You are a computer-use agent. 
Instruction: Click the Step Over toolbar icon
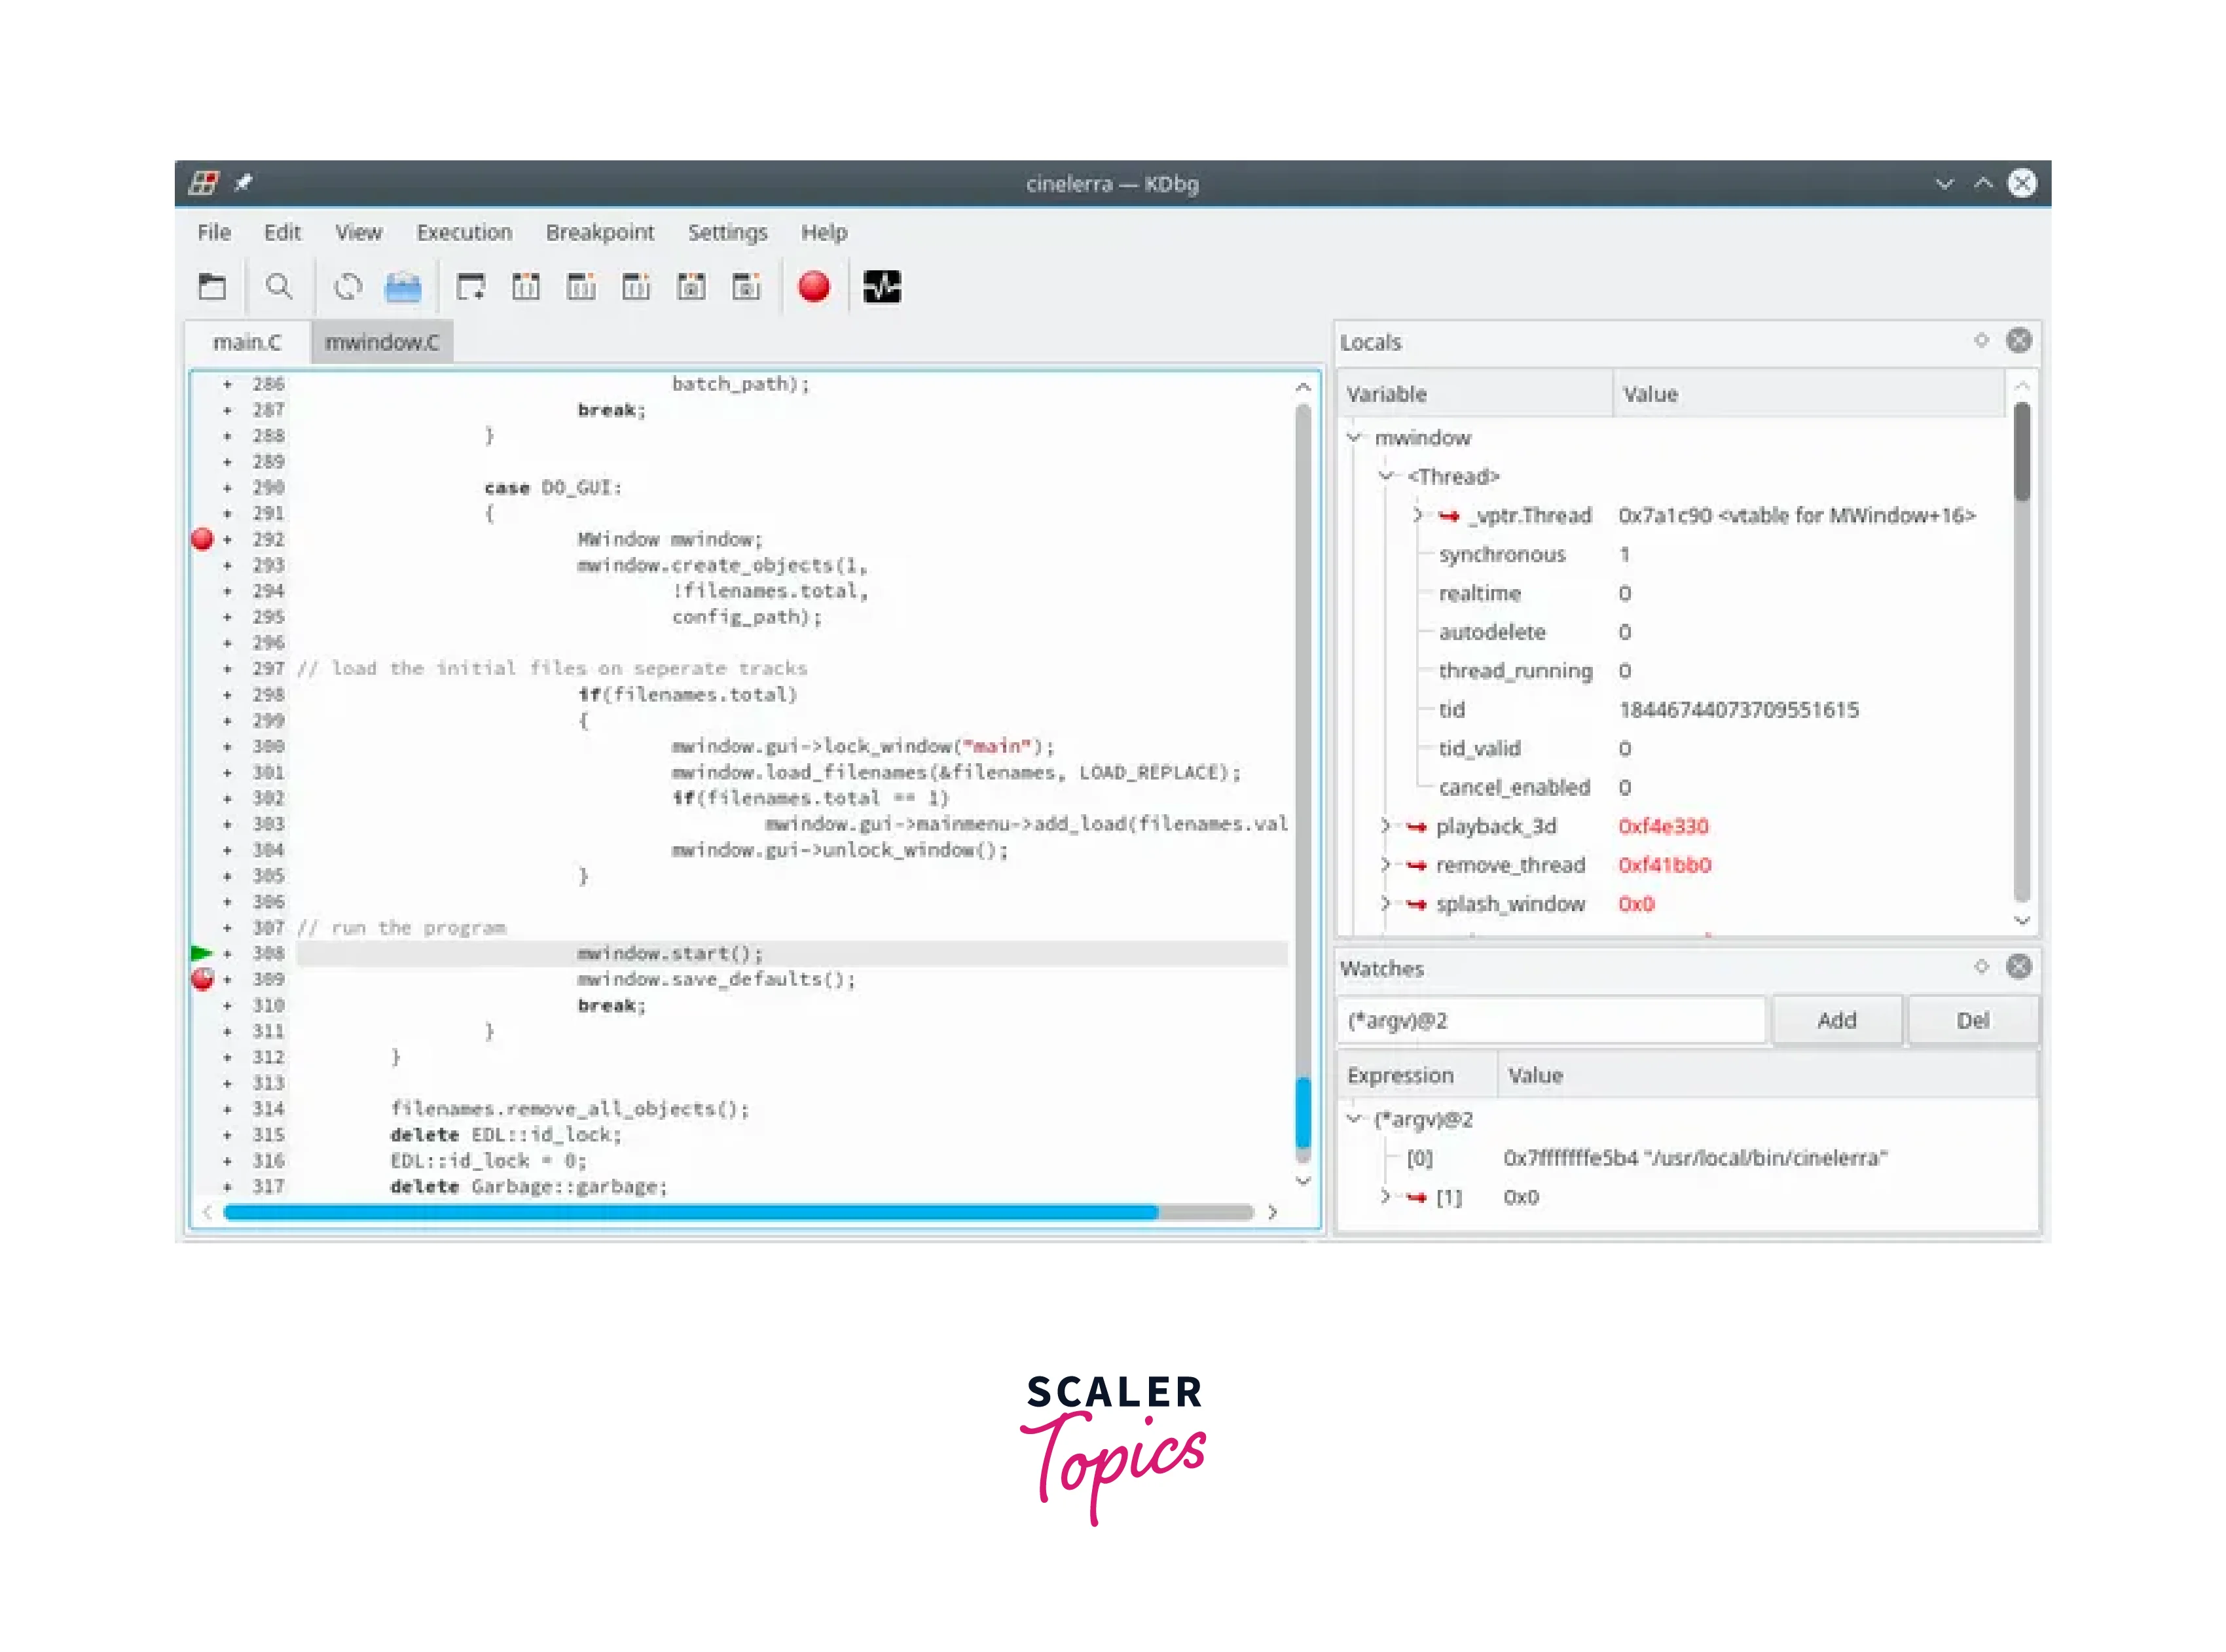581,287
